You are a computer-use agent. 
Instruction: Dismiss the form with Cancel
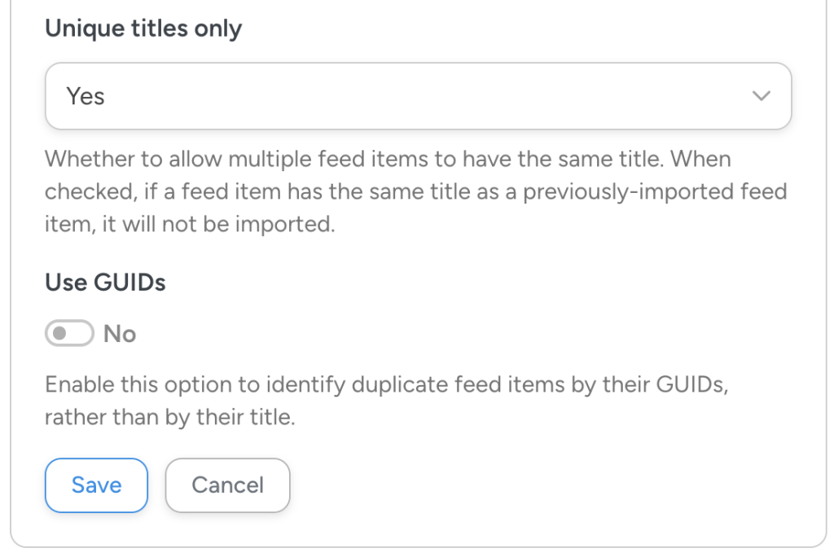227,485
